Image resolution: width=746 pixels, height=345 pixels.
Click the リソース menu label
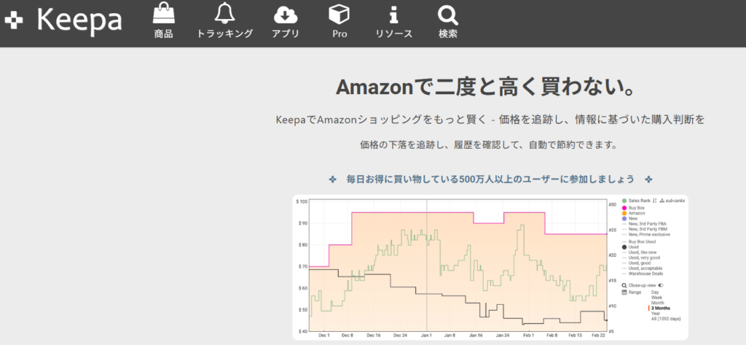coord(393,34)
